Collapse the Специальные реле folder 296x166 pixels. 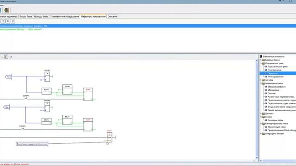(261, 63)
